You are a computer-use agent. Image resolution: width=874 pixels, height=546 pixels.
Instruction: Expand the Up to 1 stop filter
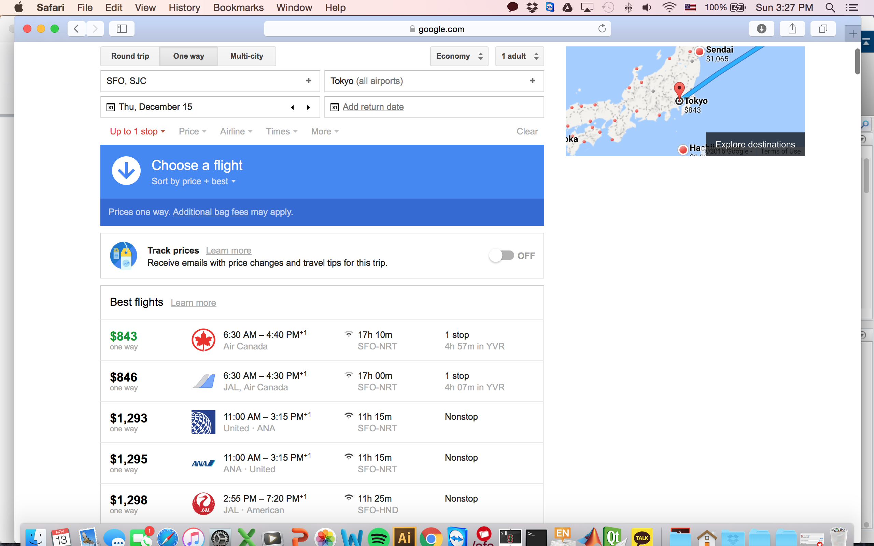pos(137,131)
